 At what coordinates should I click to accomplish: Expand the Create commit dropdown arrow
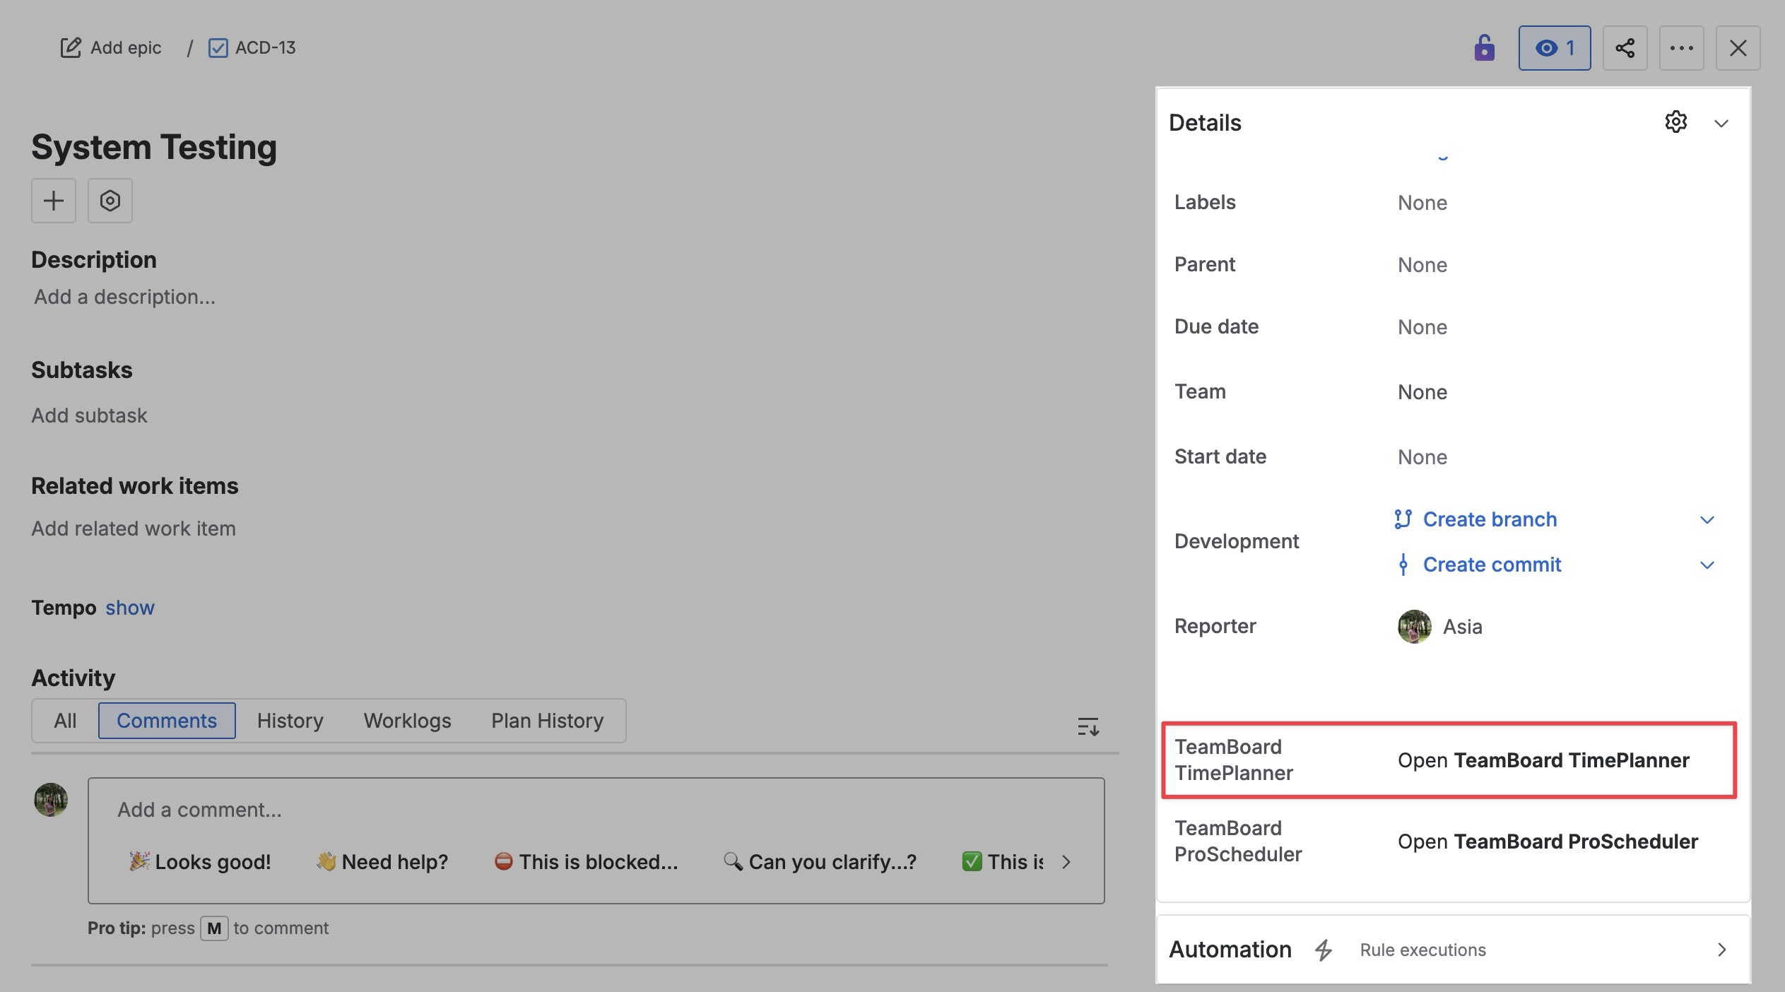coord(1707,565)
